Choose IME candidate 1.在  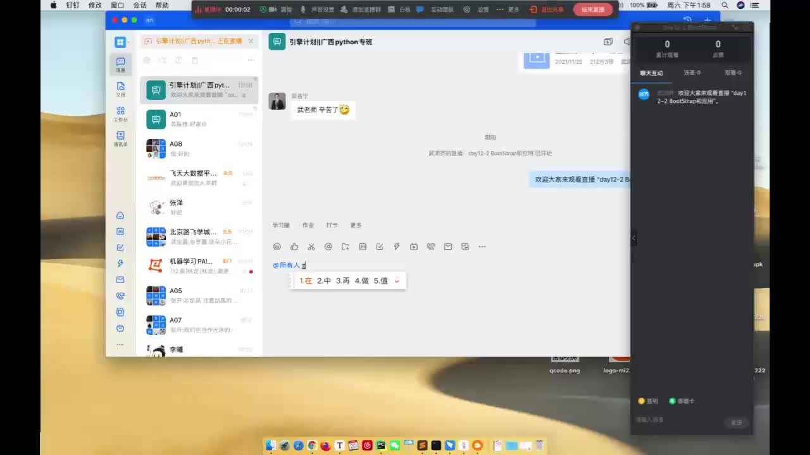tap(306, 281)
